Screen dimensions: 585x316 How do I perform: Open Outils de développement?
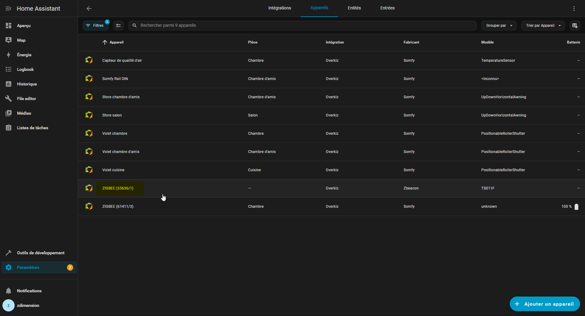tap(41, 253)
